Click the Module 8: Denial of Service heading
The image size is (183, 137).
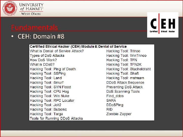click(x=78, y=46)
